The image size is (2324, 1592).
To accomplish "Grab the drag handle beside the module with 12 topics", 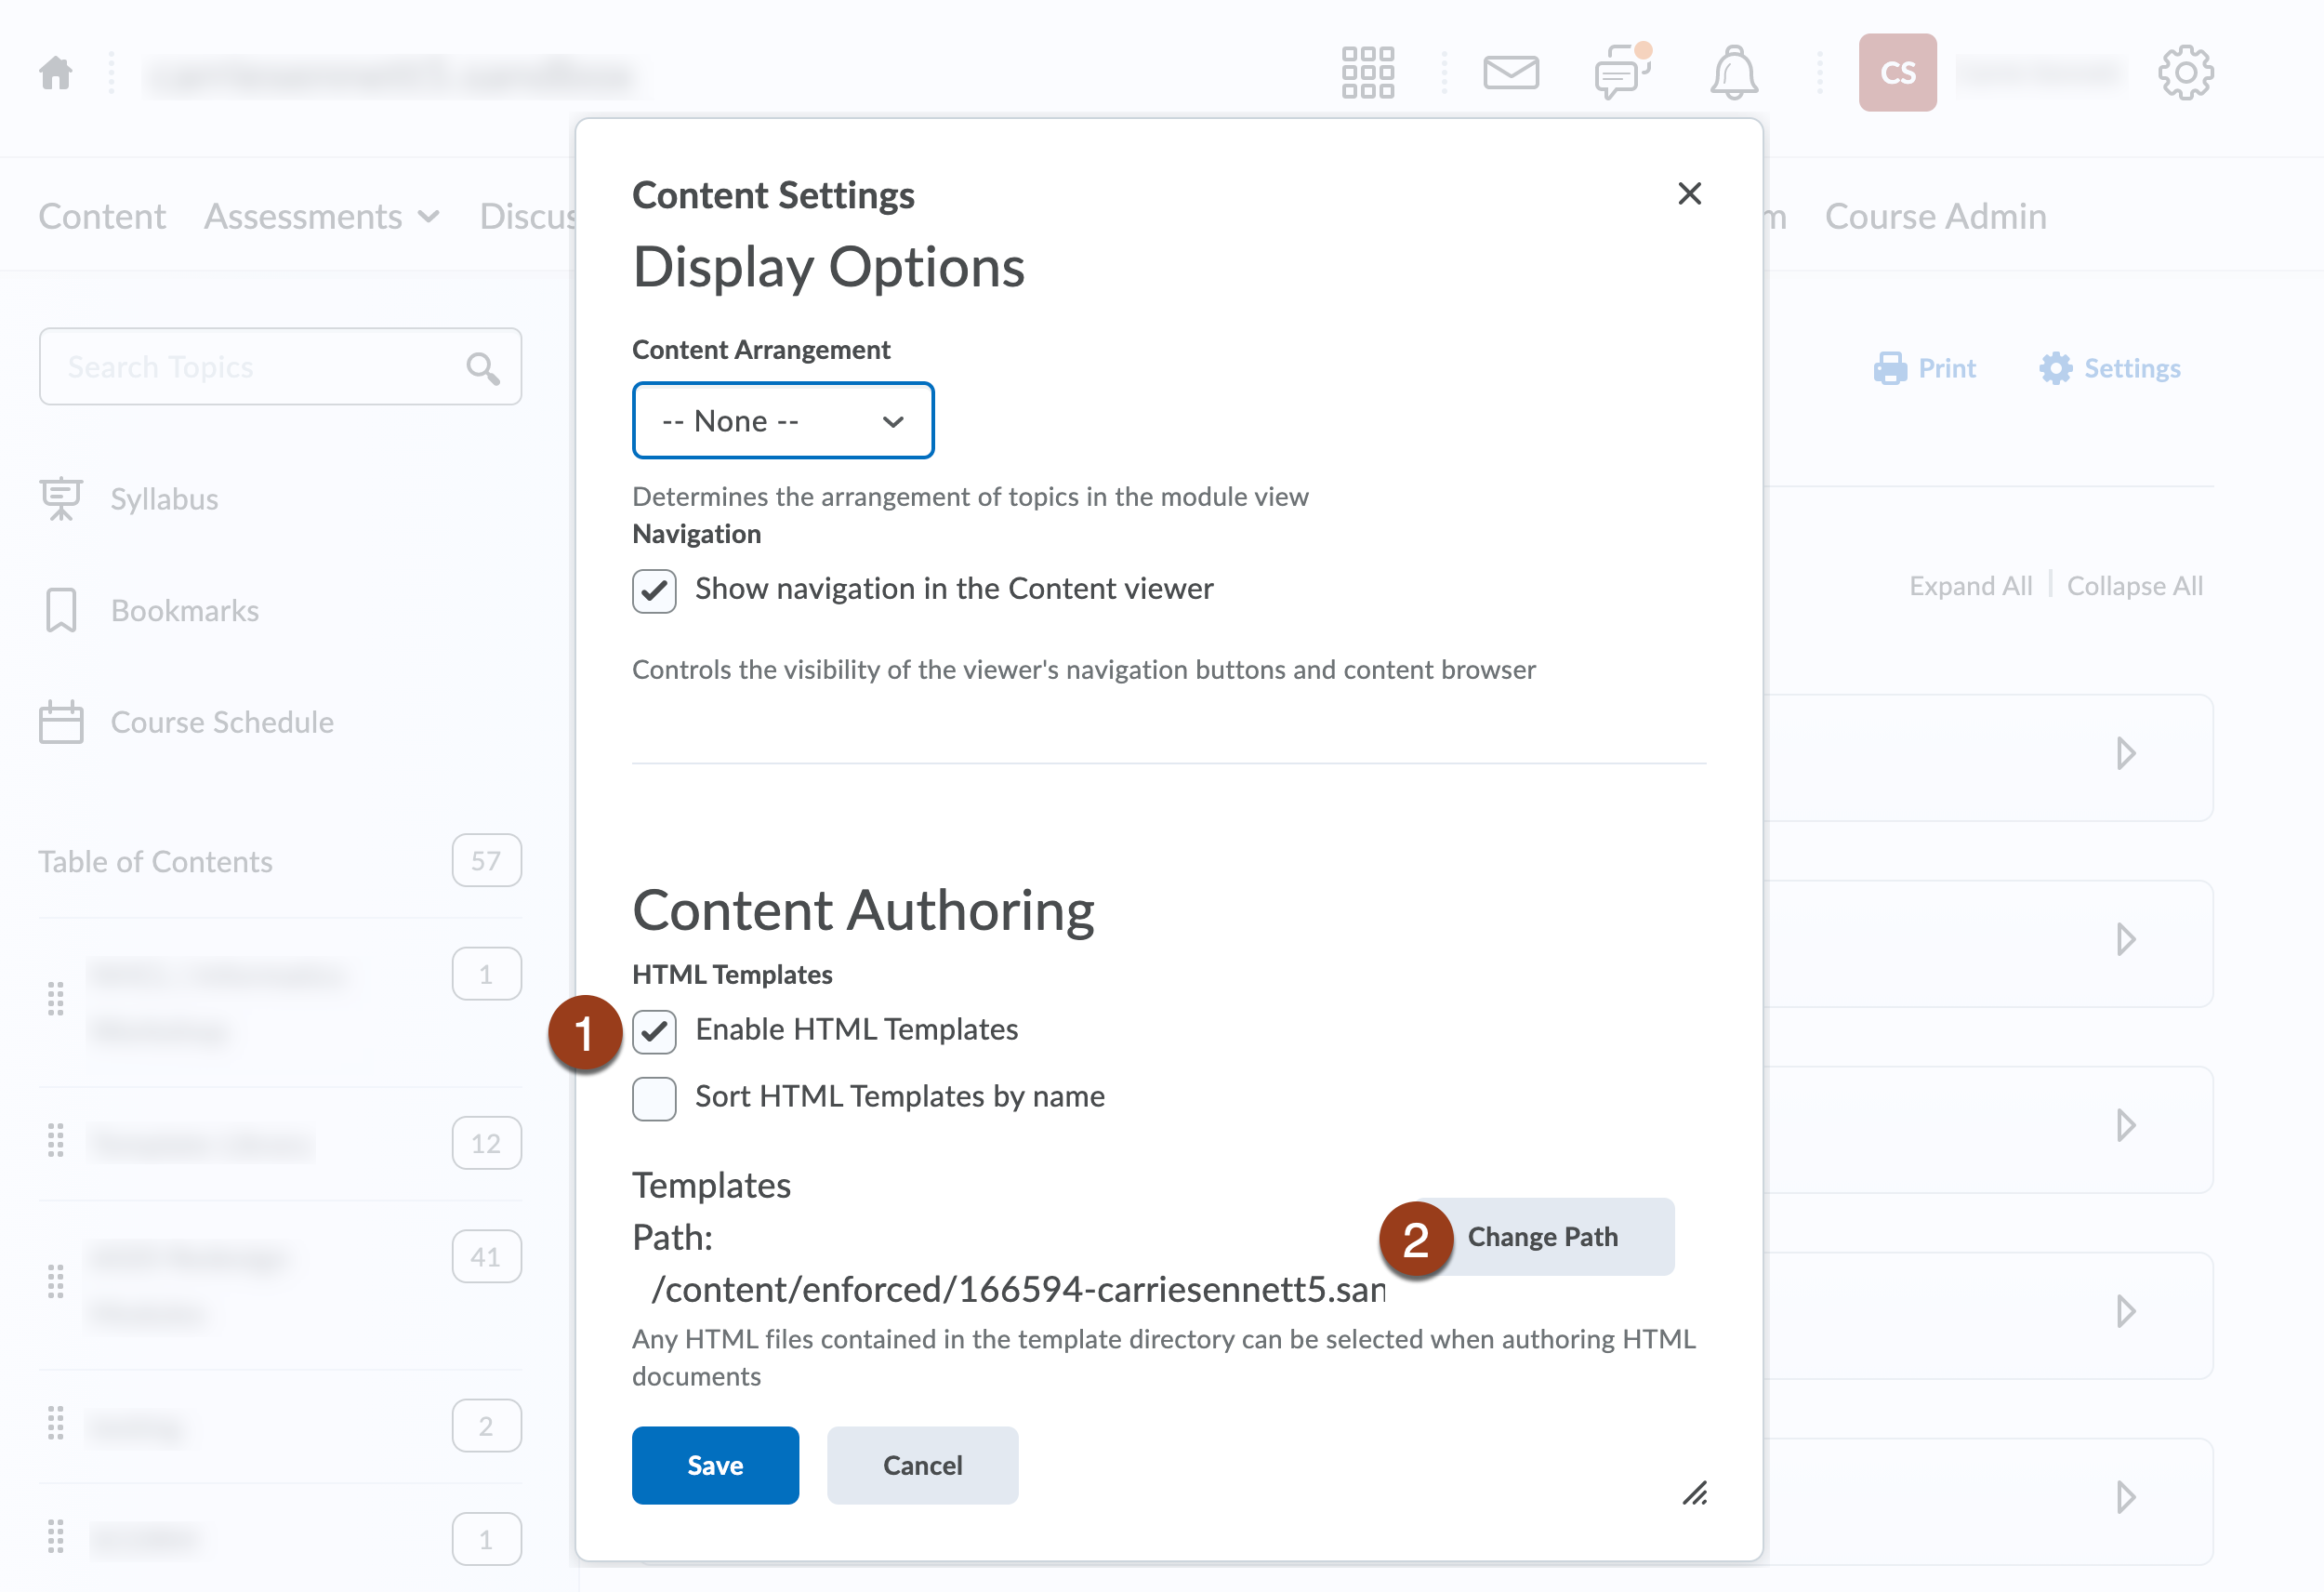I will point(56,1141).
